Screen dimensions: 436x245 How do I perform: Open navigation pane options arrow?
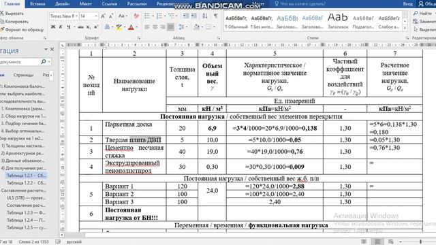[46, 50]
